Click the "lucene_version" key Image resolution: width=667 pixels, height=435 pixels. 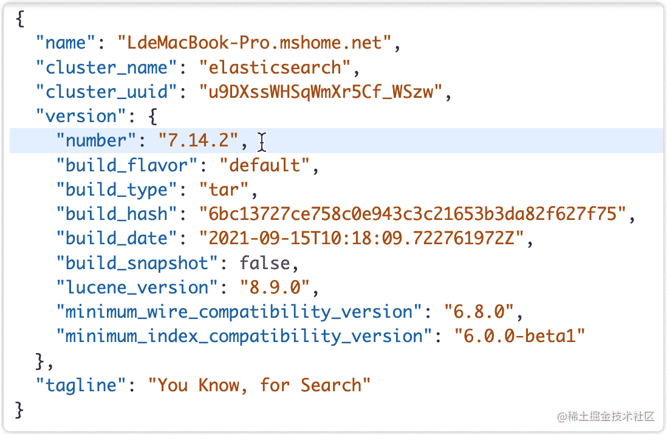click(137, 288)
